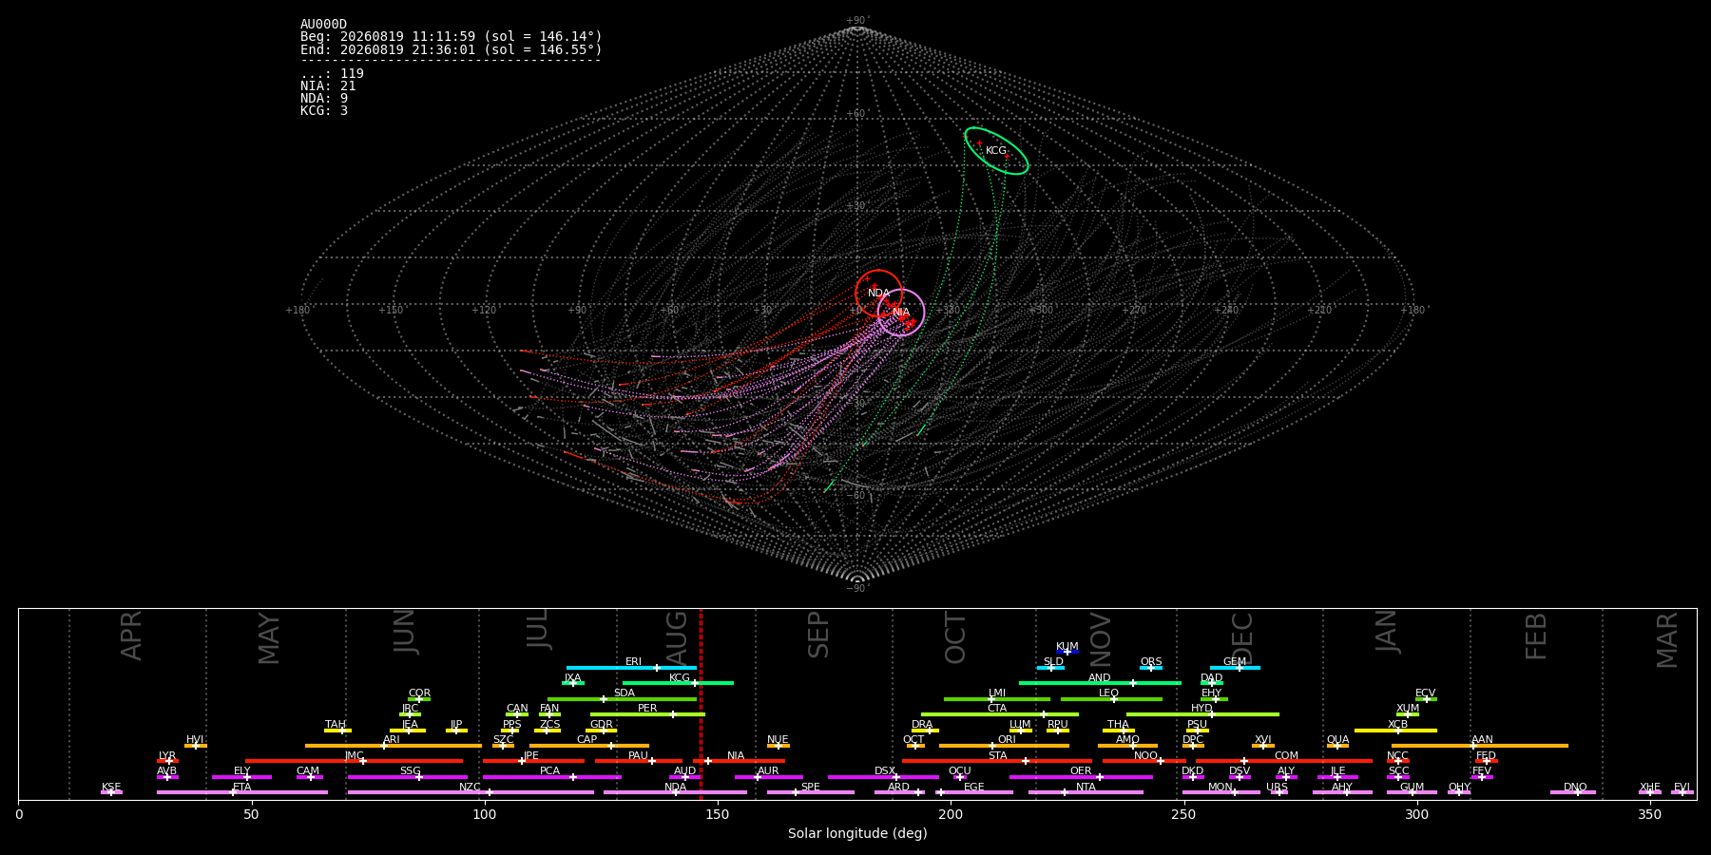Click the AUG month label

tap(677, 639)
